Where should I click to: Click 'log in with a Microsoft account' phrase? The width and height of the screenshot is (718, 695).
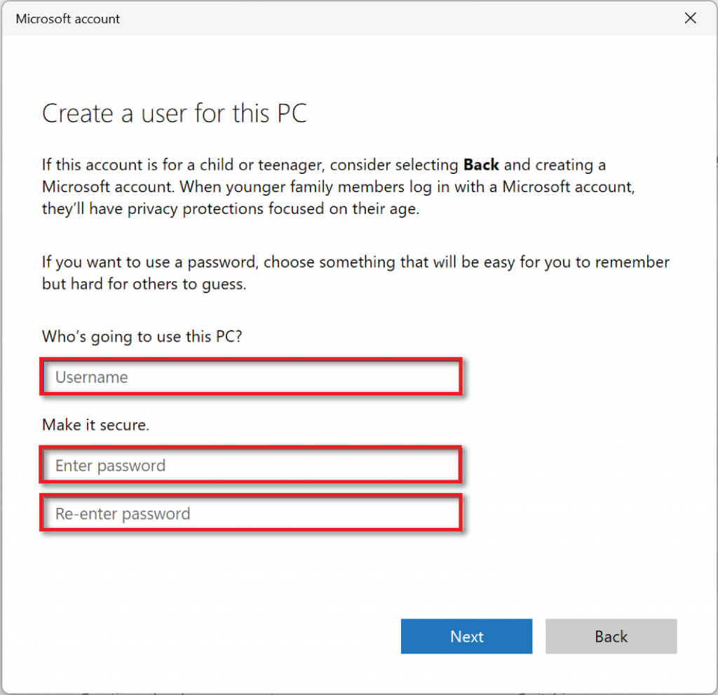point(540,187)
